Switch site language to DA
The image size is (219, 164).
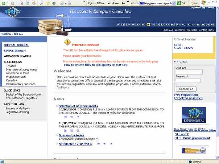pos(128,25)
